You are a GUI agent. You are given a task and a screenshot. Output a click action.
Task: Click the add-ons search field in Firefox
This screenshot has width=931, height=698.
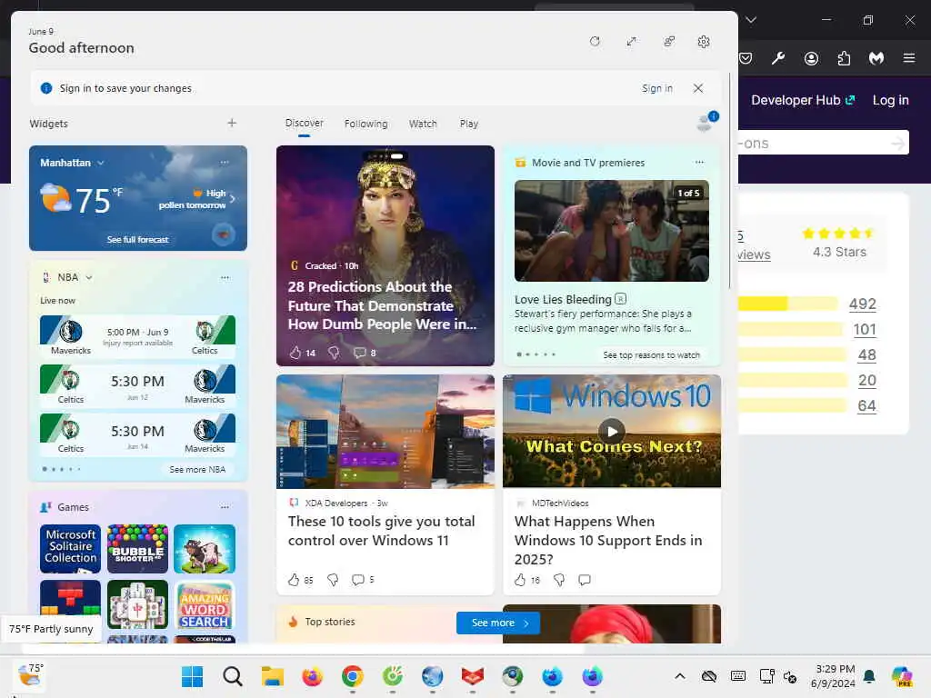(823, 143)
